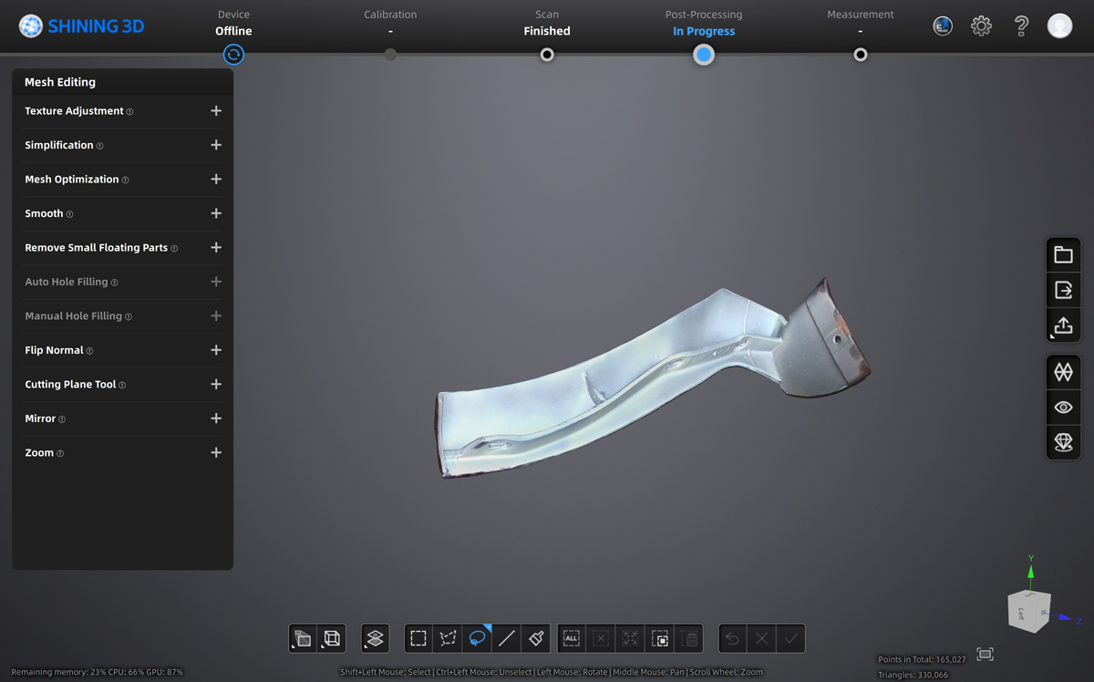Click the undo arrow in bottom toolbar
The image size is (1094, 682).
(x=732, y=638)
